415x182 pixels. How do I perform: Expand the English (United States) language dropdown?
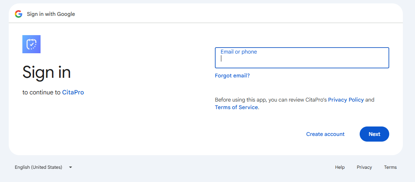[x=44, y=167]
